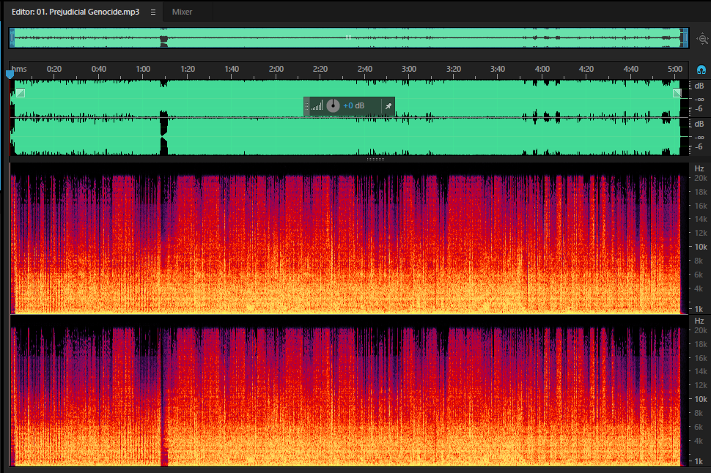
Task: Click the 1k label on the lower spectrogram scale
Action: (x=699, y=461)
